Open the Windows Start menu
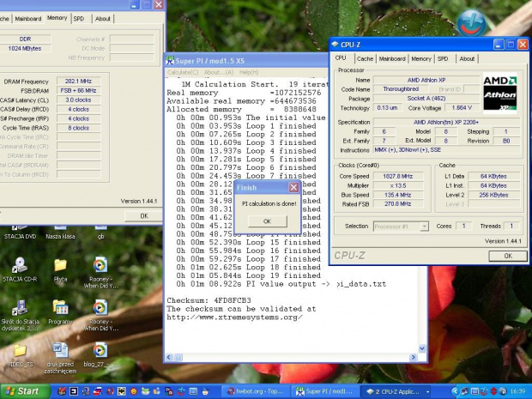The width and height of the screenshot is (532, 399). (x=25, y=391)
